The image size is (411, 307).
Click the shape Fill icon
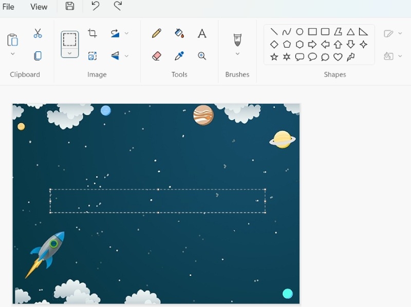point(388,56)
